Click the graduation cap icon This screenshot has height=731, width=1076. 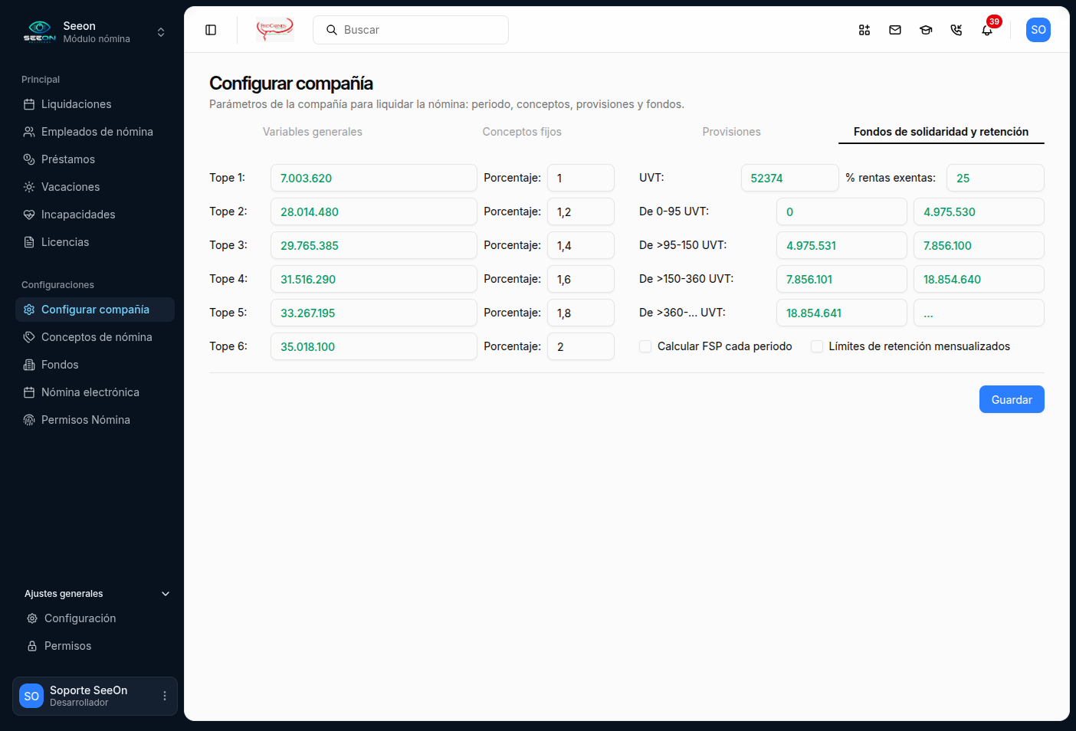point(926,30)
